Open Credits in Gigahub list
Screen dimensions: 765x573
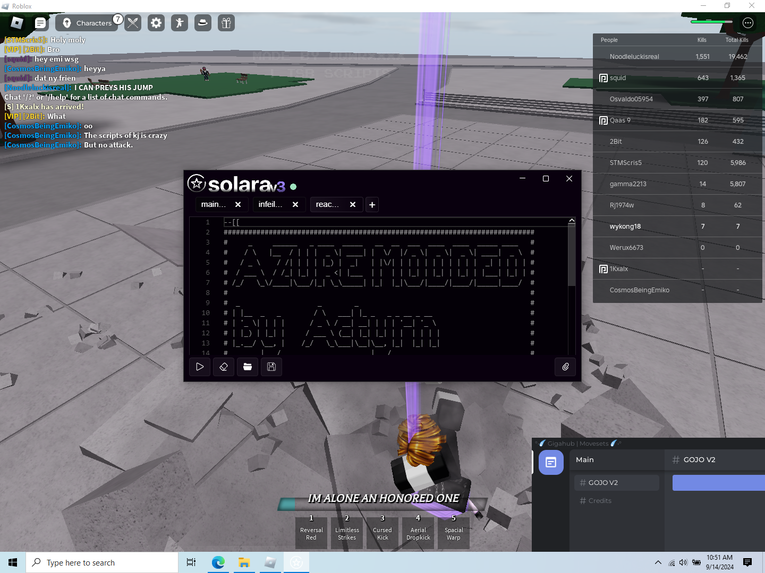click(x=617, y=501)
